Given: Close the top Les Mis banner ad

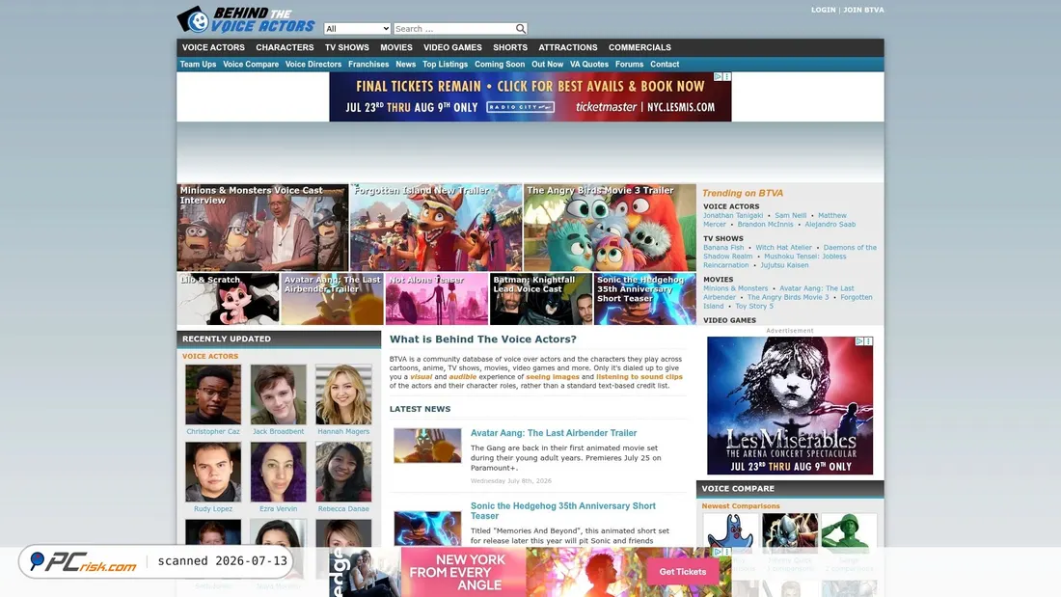Looking at the screenshot, I should [x=727, y=77].
